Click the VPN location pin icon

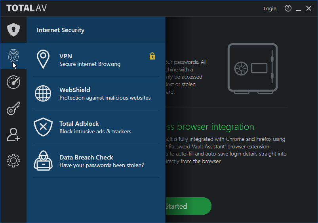43,60
